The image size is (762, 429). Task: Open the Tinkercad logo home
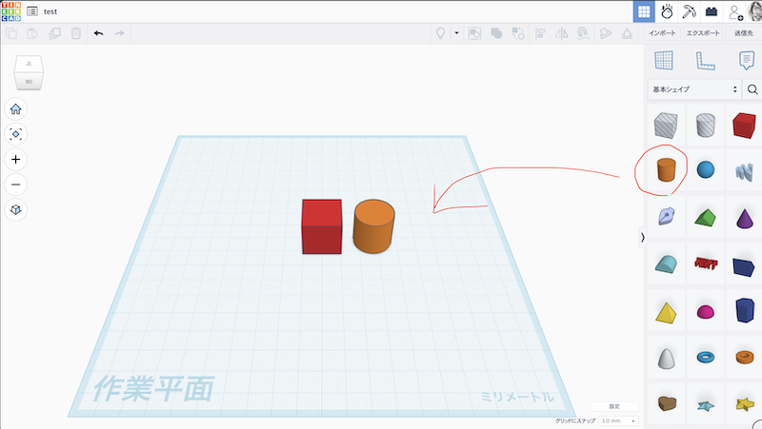(10, 10)
